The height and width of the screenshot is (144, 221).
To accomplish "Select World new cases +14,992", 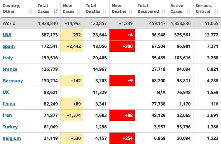I will [72, 24].
